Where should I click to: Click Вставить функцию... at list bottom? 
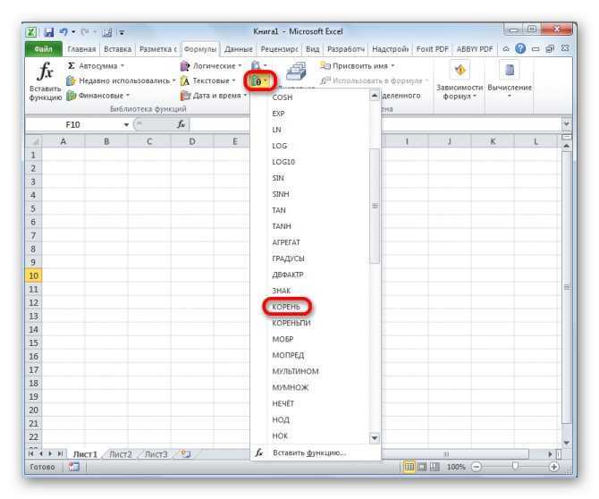pyautogui.click(x=309, y=452)
